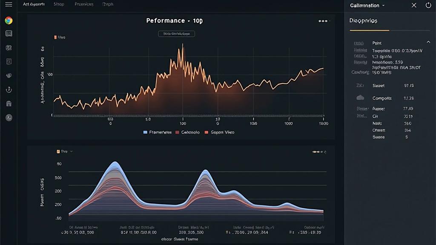Switch to the Shop tab in the top bar
The width and height of the screenshot is (436, 245).
point(59,4)
